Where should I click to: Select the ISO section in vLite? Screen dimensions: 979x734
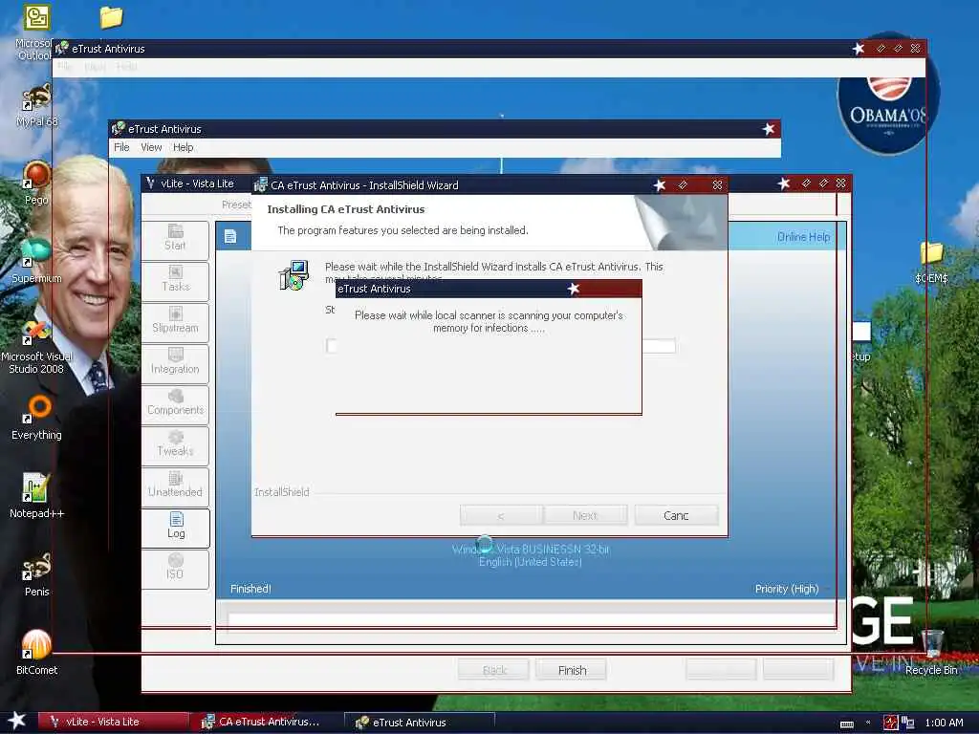tap(176, 569)
